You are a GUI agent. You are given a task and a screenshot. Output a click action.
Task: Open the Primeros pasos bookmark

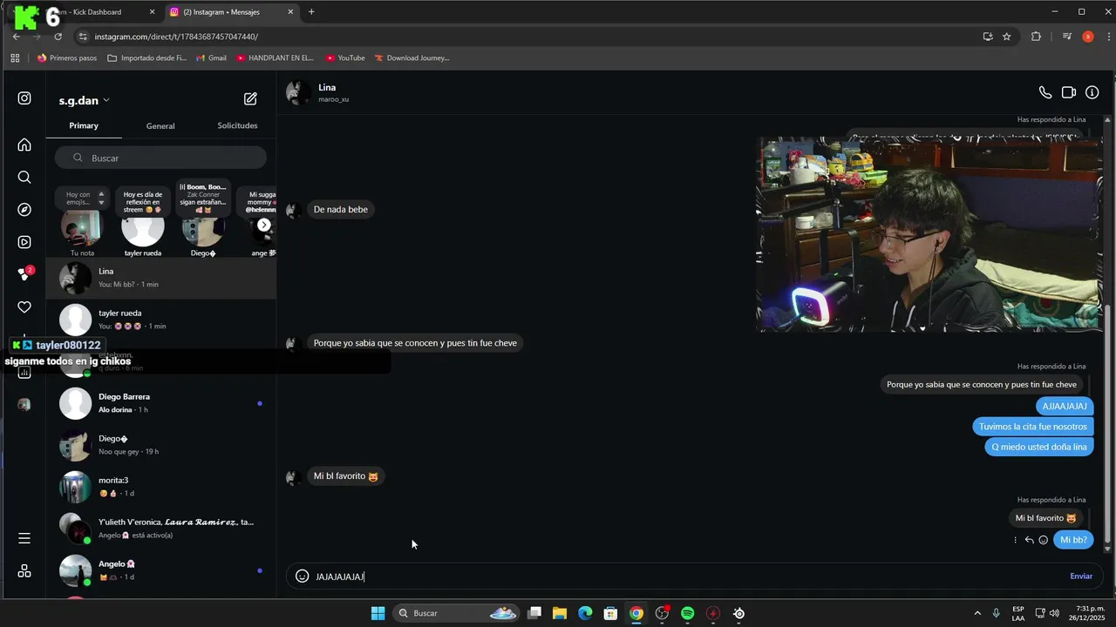67,58
